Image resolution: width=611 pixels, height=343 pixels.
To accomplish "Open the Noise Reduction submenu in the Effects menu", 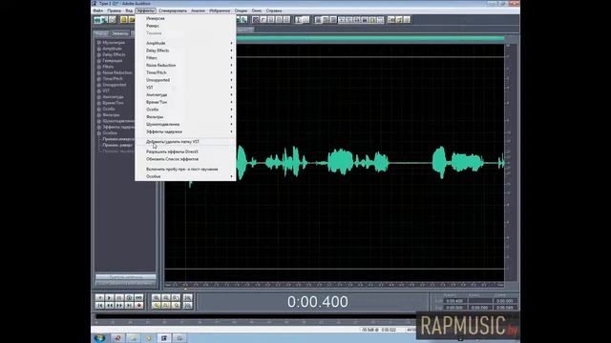I will click(x=185, y=66).
